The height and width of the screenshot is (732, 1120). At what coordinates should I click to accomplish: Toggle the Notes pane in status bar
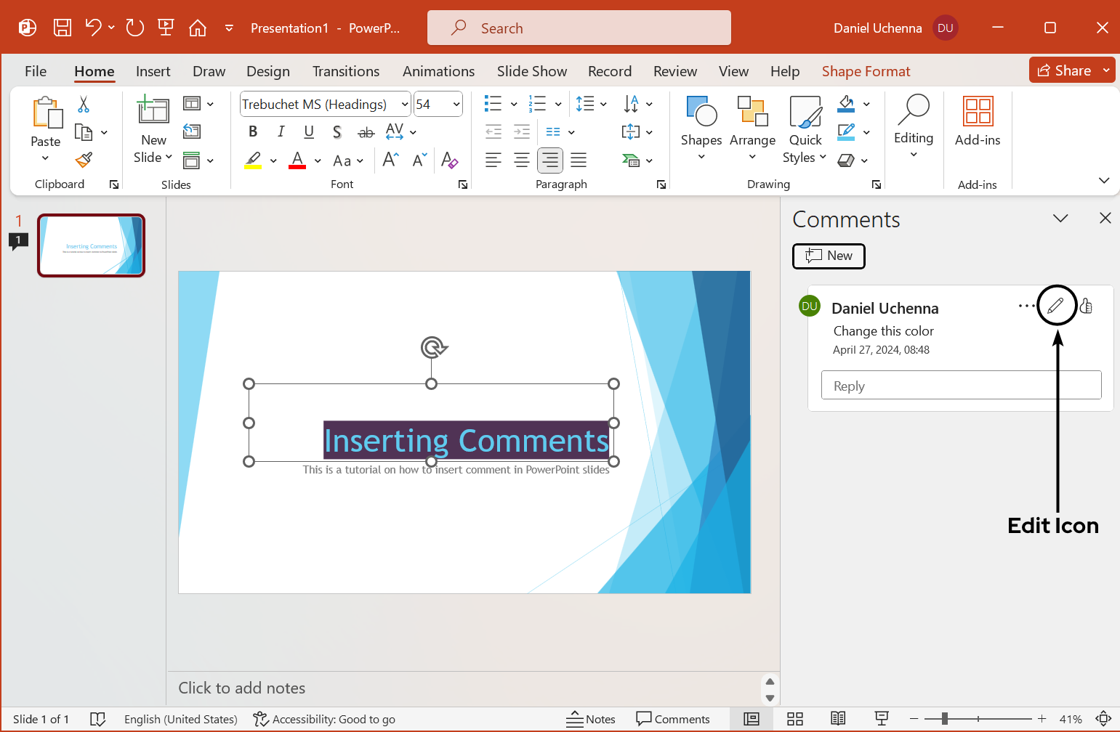[x=591, y=719]
